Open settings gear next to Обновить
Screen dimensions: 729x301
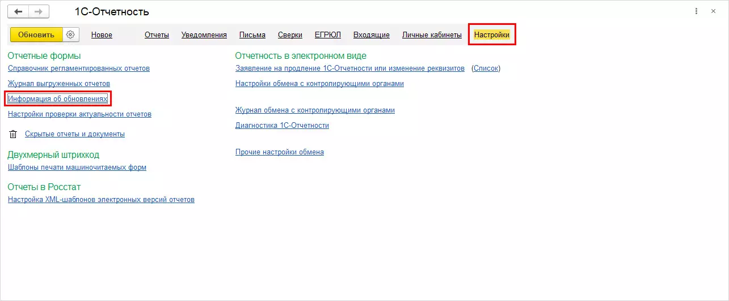[70, 35]
